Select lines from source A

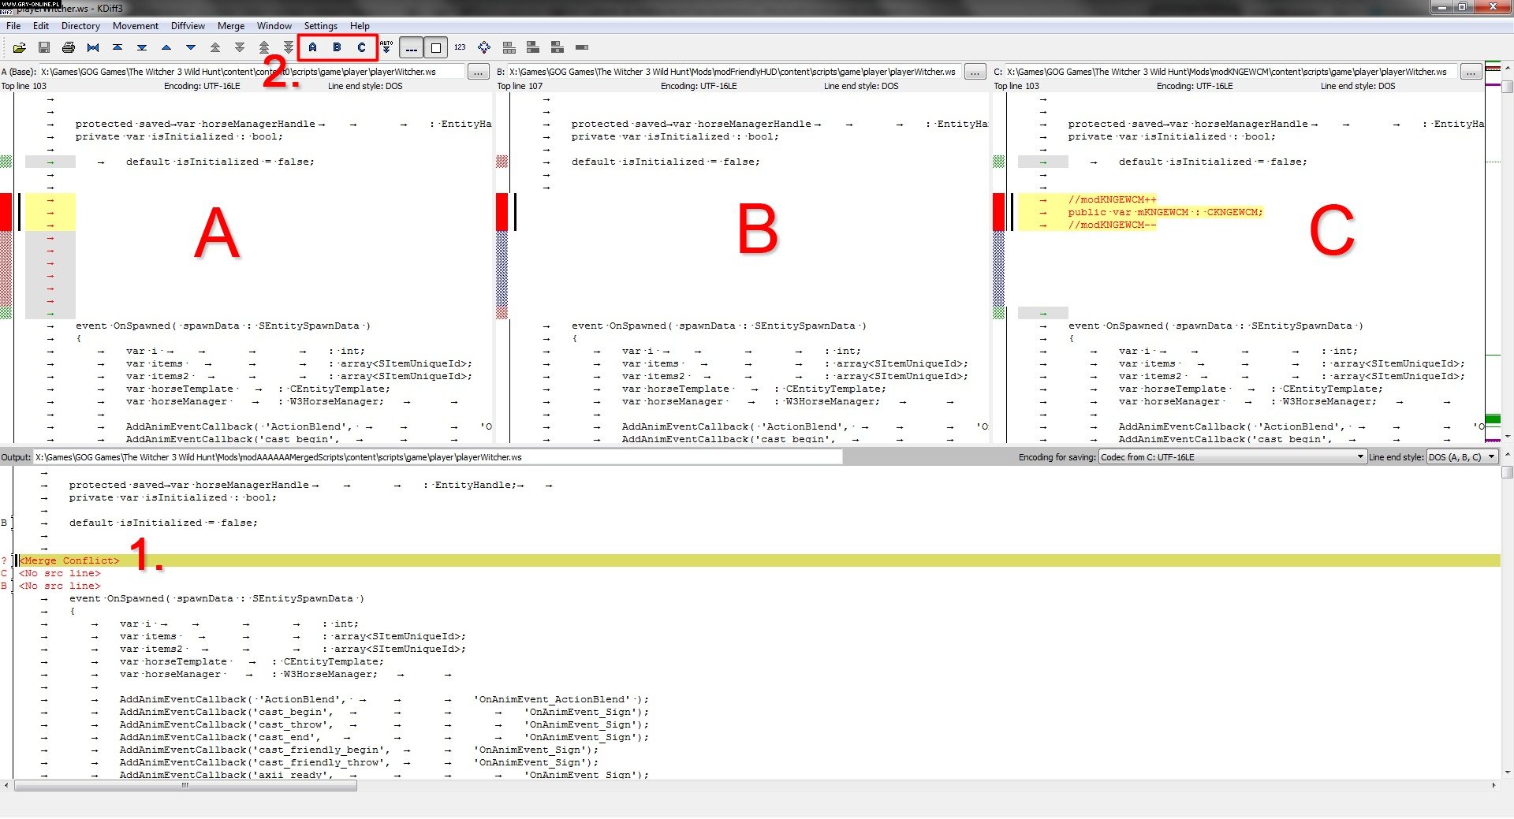tap(313, 47)
